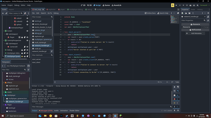Screen dimensions: 211x118
Task: Toggle editor messages filter showing 1
Action: [x=176, y=107]
